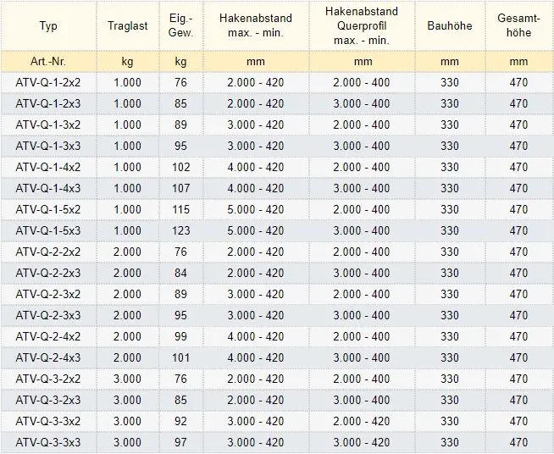
Task: Select the 97 kg weight cell
Action: [180, 442]
